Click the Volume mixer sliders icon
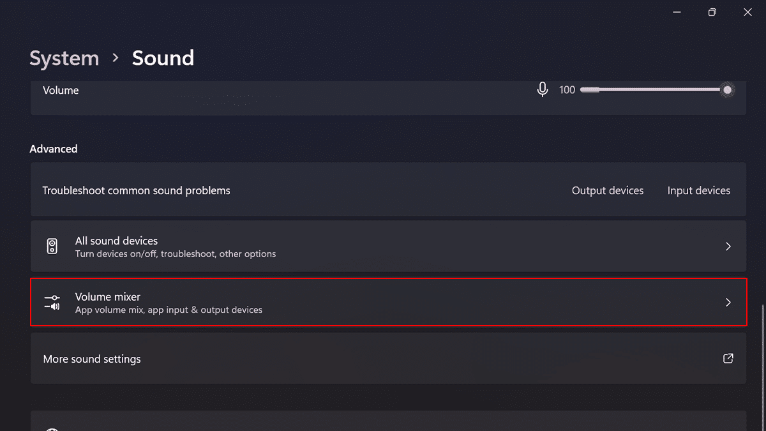This screenshot has height=431, width=766. 52,302
